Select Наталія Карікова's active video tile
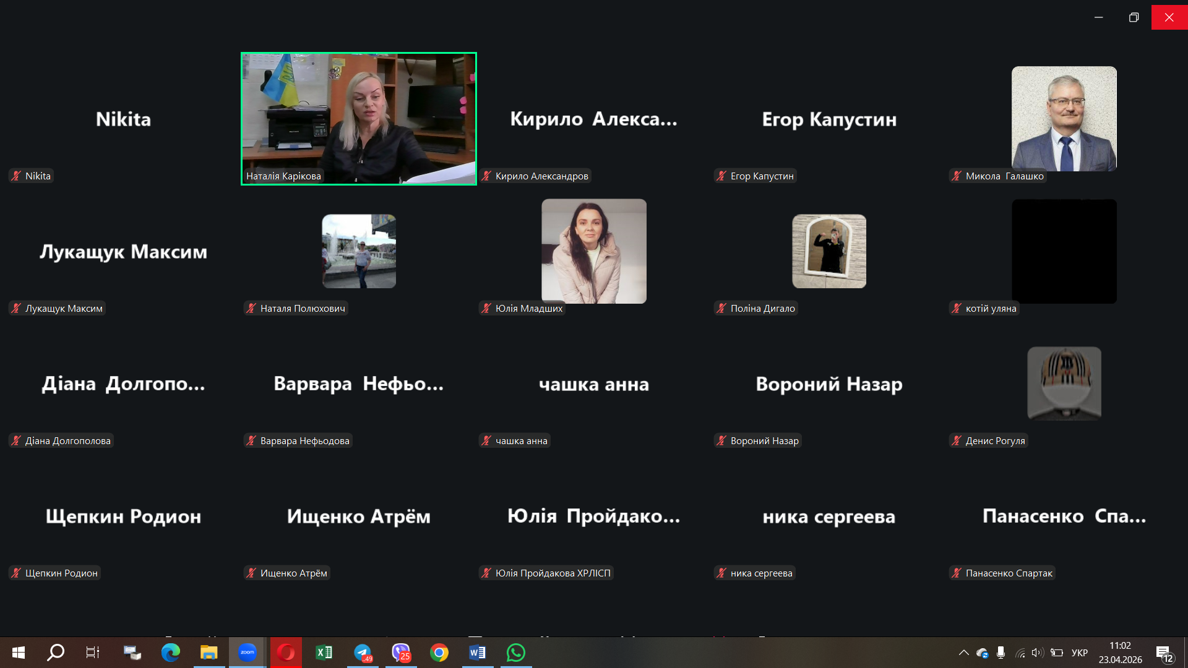1188x668 pixels. click(x=358, y=118)
